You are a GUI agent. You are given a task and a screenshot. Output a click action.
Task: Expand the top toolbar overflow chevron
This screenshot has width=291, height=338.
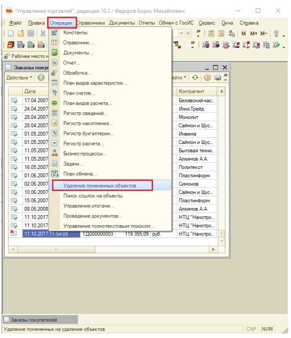click(x=198, y=33)
